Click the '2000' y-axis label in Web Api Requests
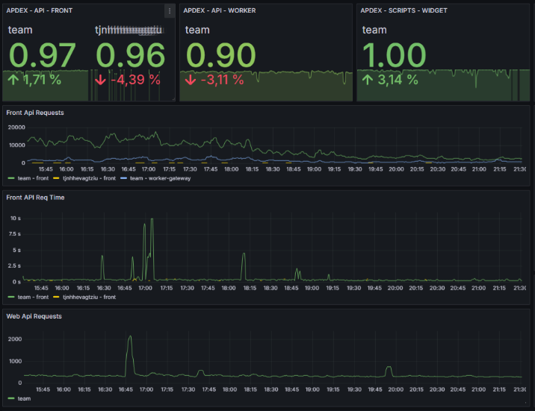Viewport: 535px width, 411px height. (x=15, y=339)
